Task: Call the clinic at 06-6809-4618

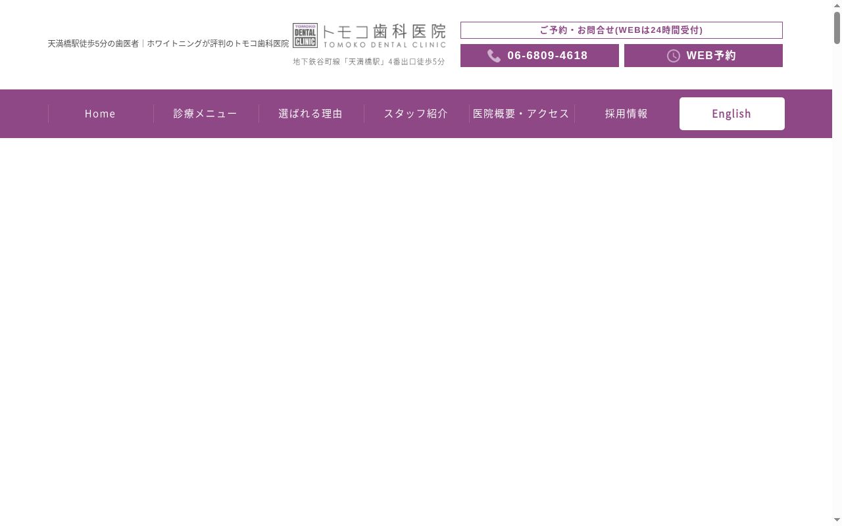Action: pos(539,56)
